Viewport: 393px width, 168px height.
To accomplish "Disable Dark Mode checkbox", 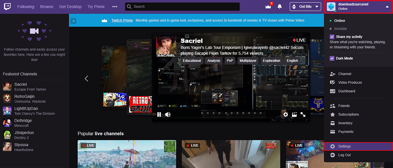I will [332, 58].
